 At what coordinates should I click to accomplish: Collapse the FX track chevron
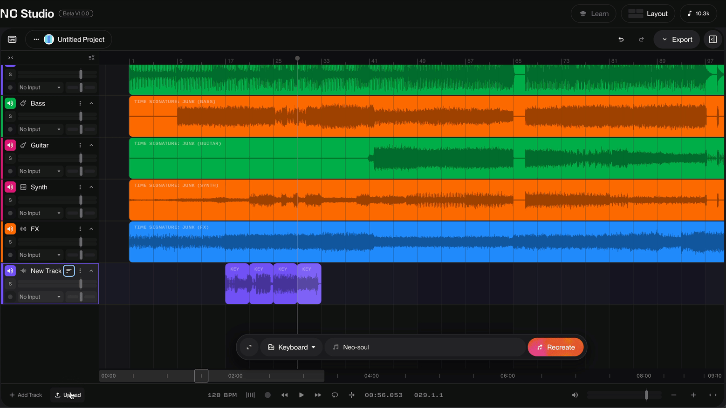point(91,229)
